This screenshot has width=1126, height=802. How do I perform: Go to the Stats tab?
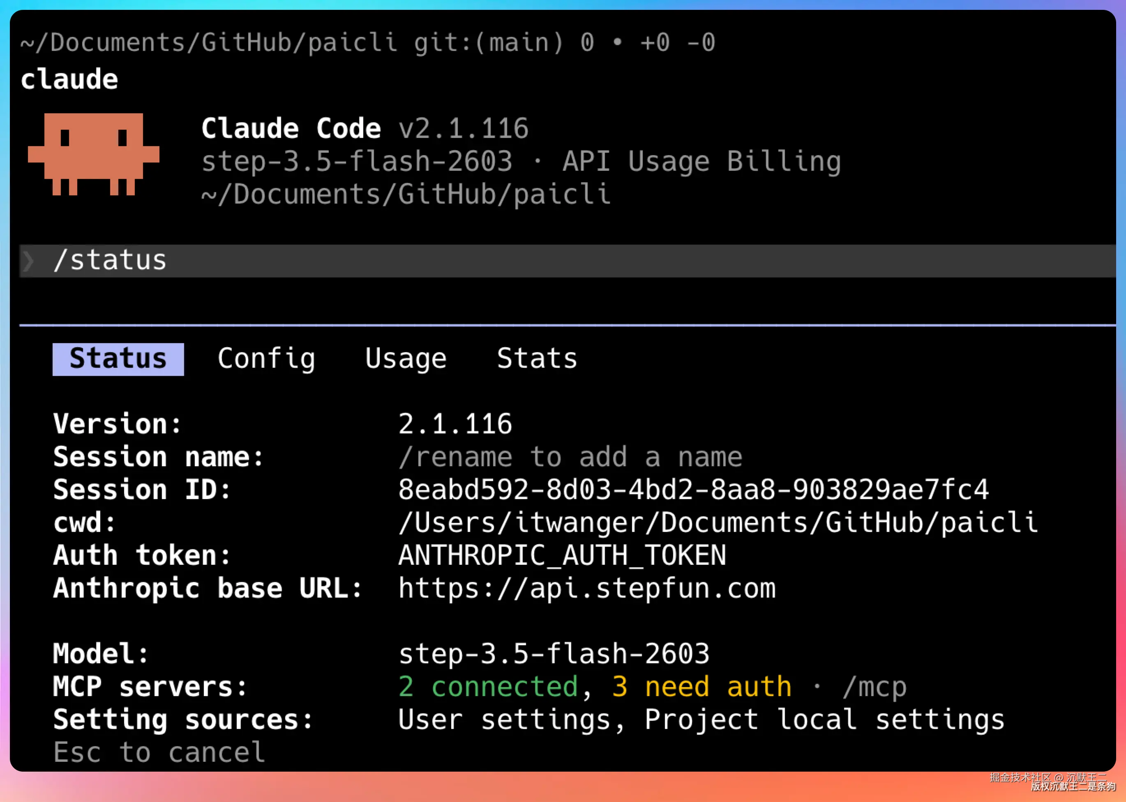pos(537,359)
